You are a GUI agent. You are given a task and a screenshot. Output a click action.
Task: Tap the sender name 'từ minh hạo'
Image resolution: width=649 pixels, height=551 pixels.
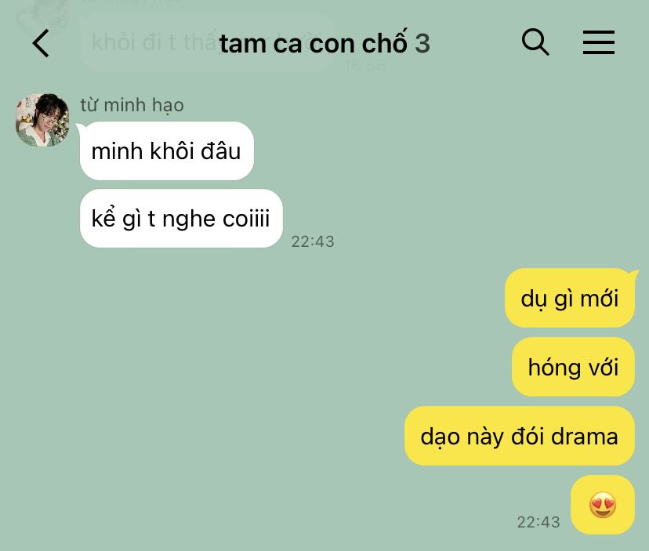pos(132,105)
